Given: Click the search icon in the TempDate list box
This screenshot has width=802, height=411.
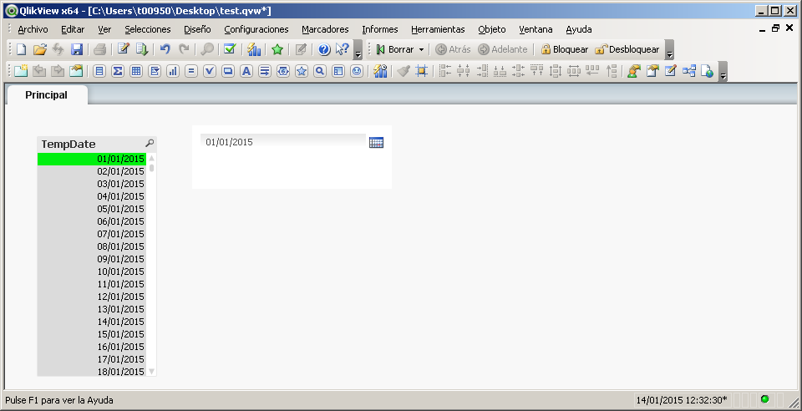Looking at the screenshot, I should tap(150, 143).
